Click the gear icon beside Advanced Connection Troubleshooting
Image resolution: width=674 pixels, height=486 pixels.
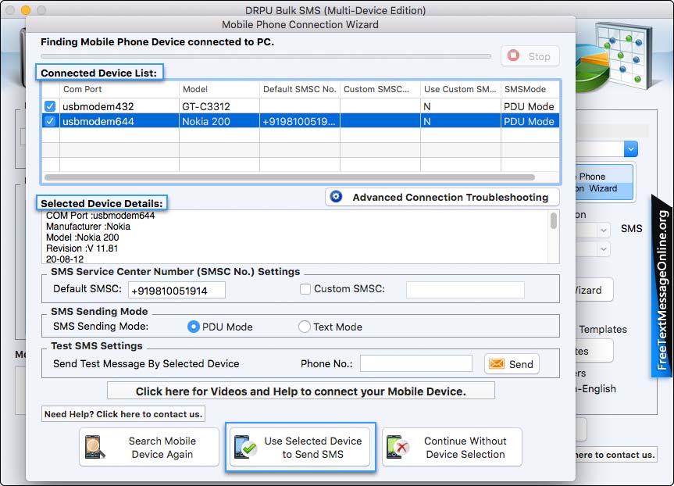336,197
